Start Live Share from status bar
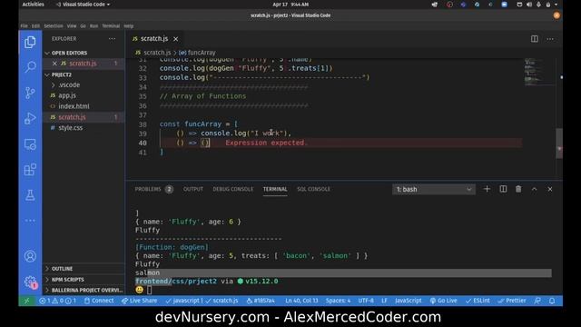Screen dimensions: 581x327 (139, 301)
